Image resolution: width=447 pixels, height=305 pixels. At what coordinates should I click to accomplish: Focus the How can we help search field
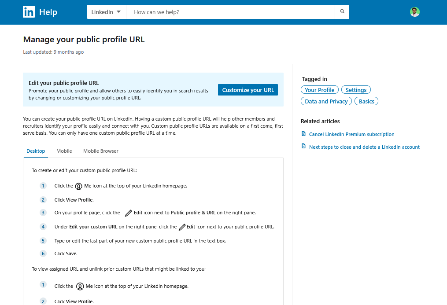point(230,12)
